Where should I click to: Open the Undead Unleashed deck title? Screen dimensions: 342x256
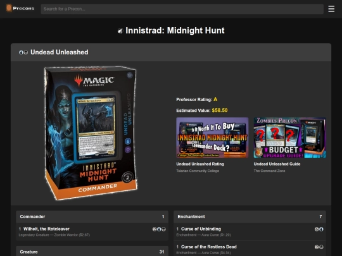tap(60, 52)
